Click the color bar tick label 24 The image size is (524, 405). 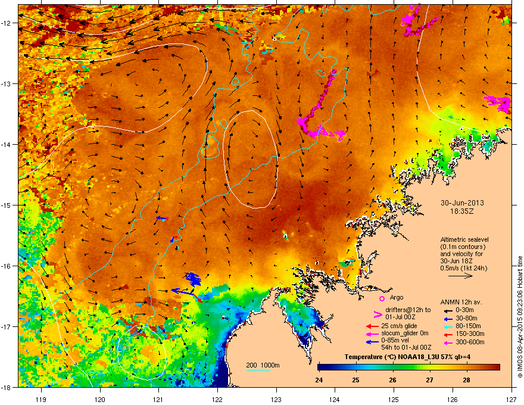pos(319,380)
